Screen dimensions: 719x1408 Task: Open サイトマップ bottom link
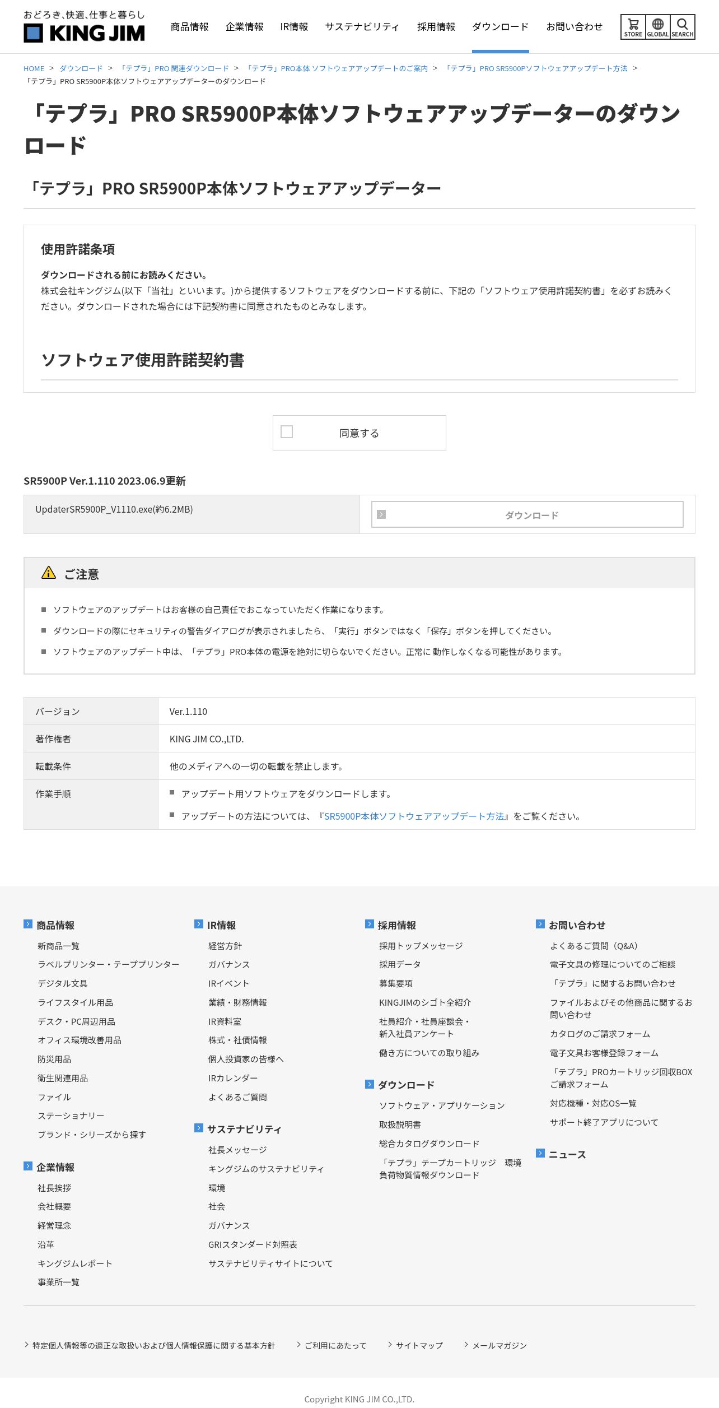(x=419, y=1345)
